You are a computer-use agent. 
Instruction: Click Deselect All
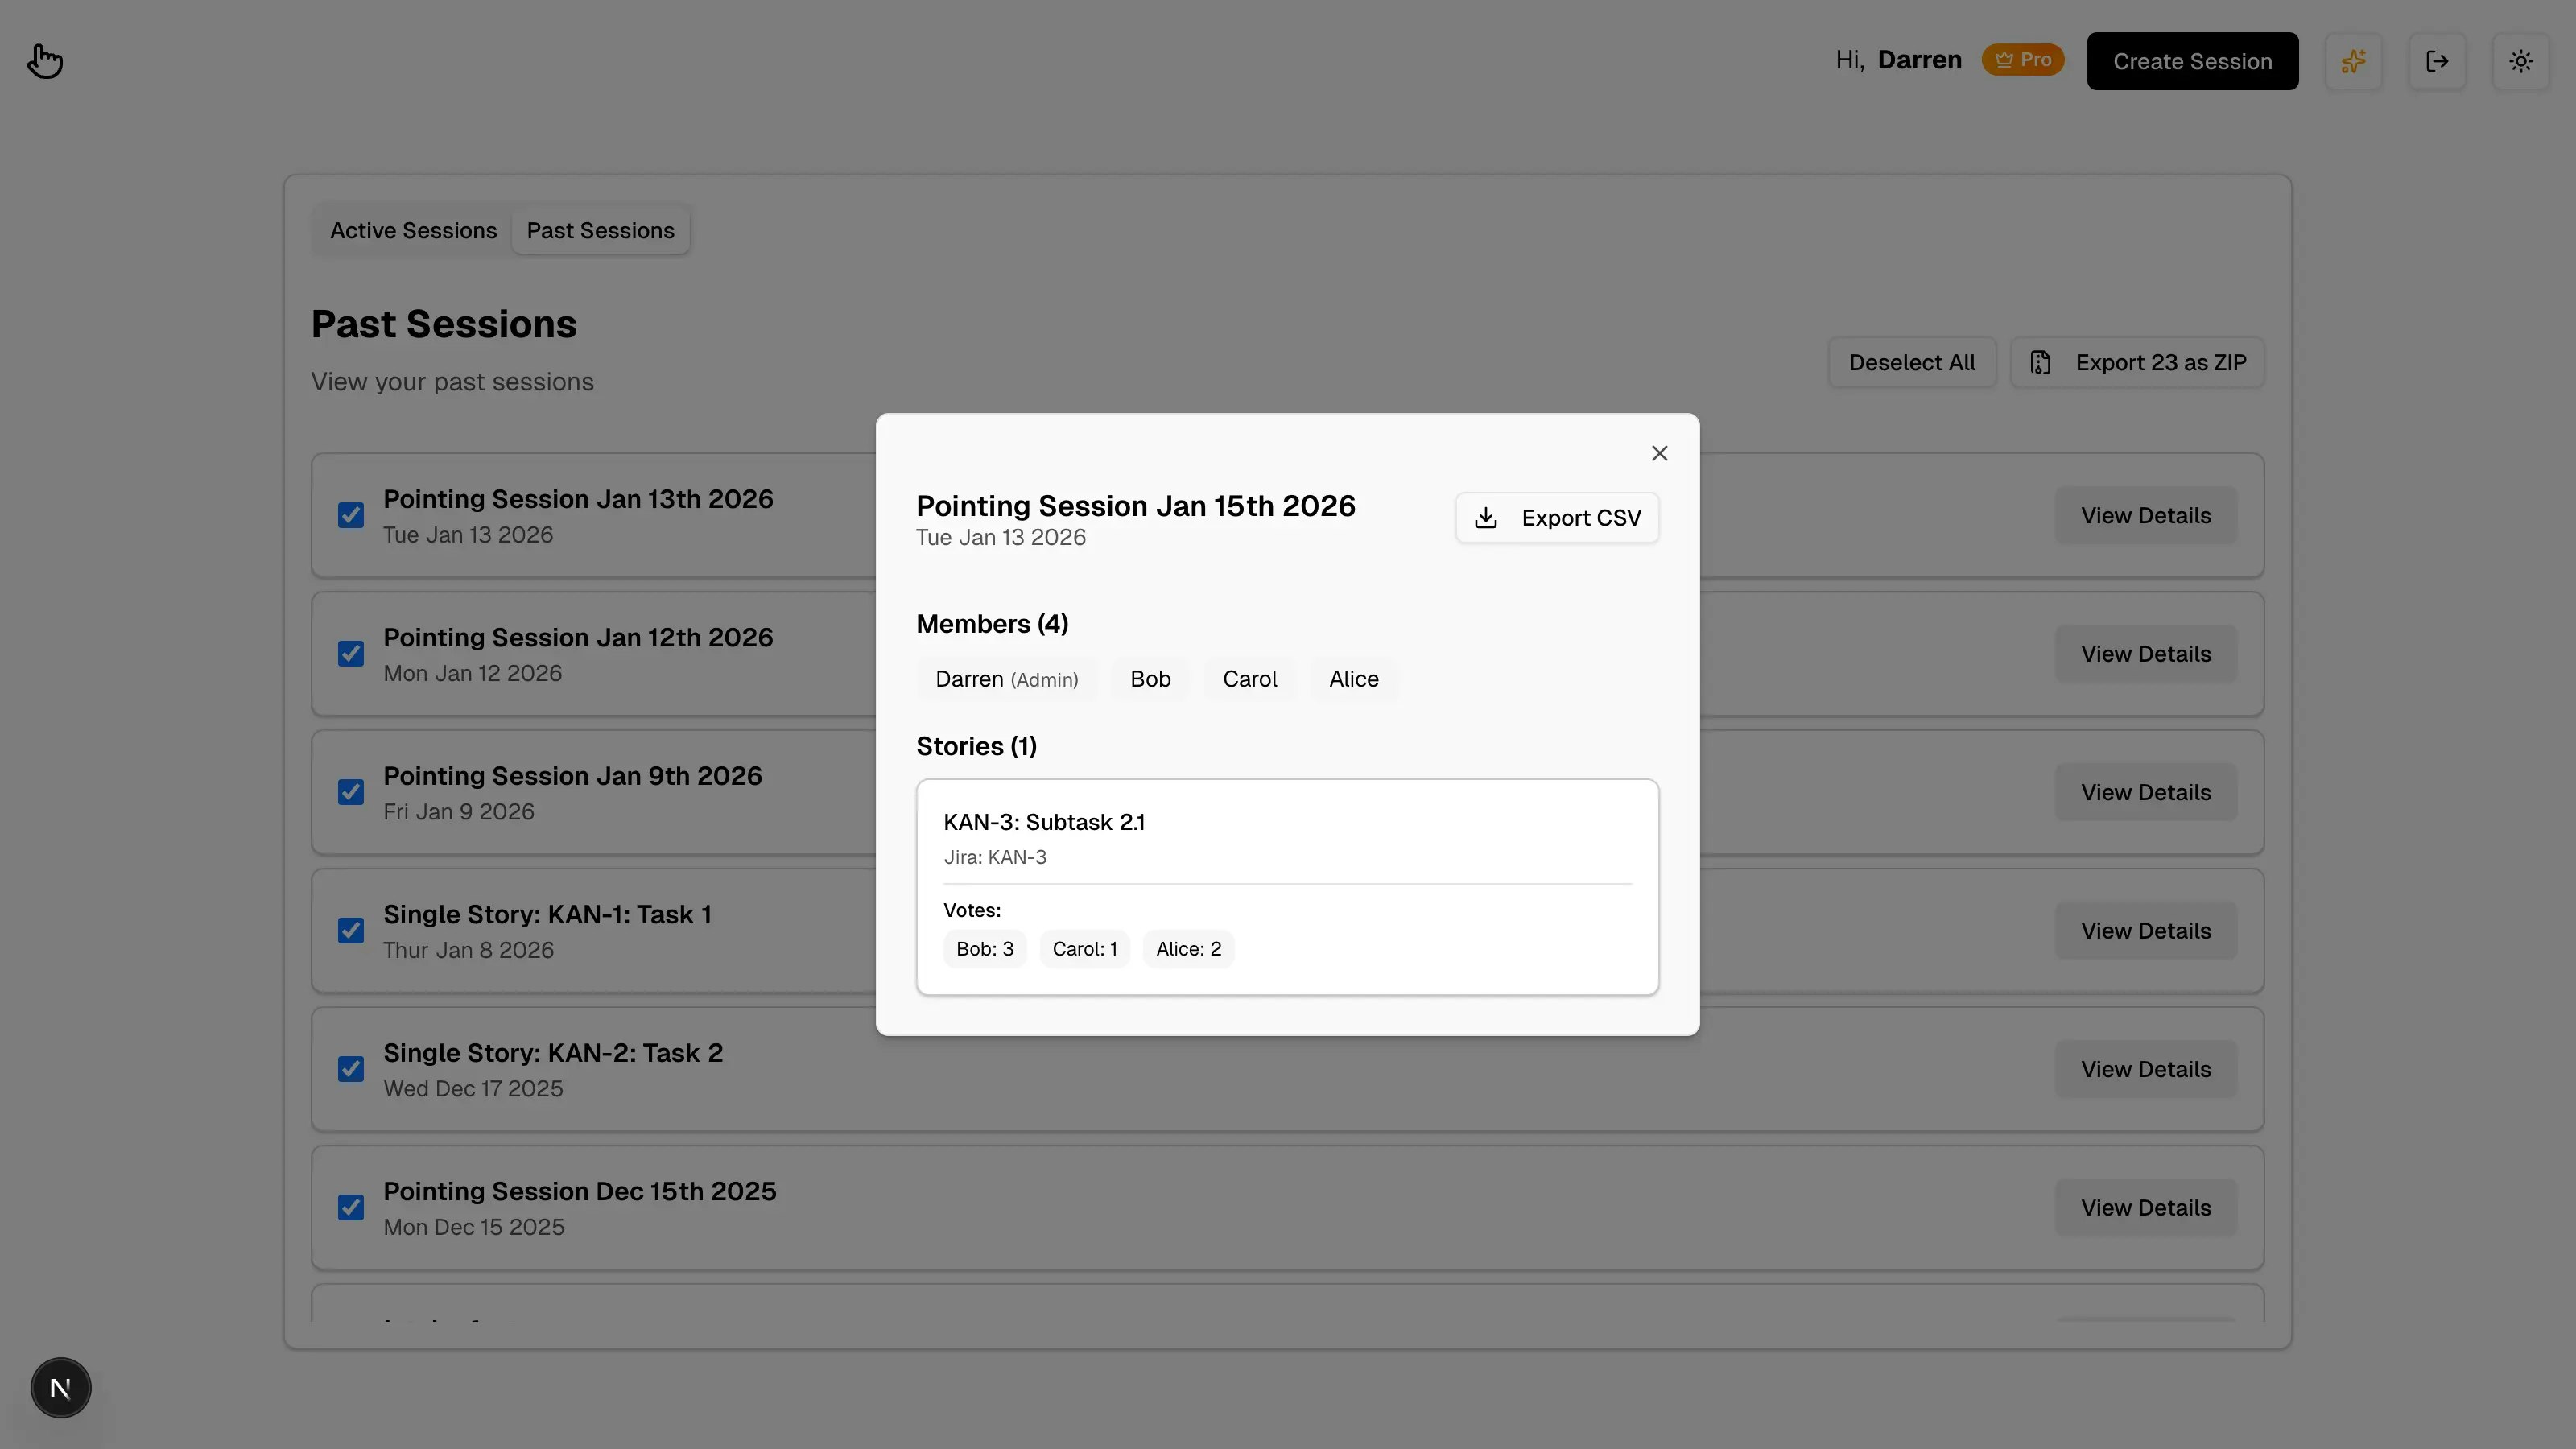click(x=1911, y=362)
